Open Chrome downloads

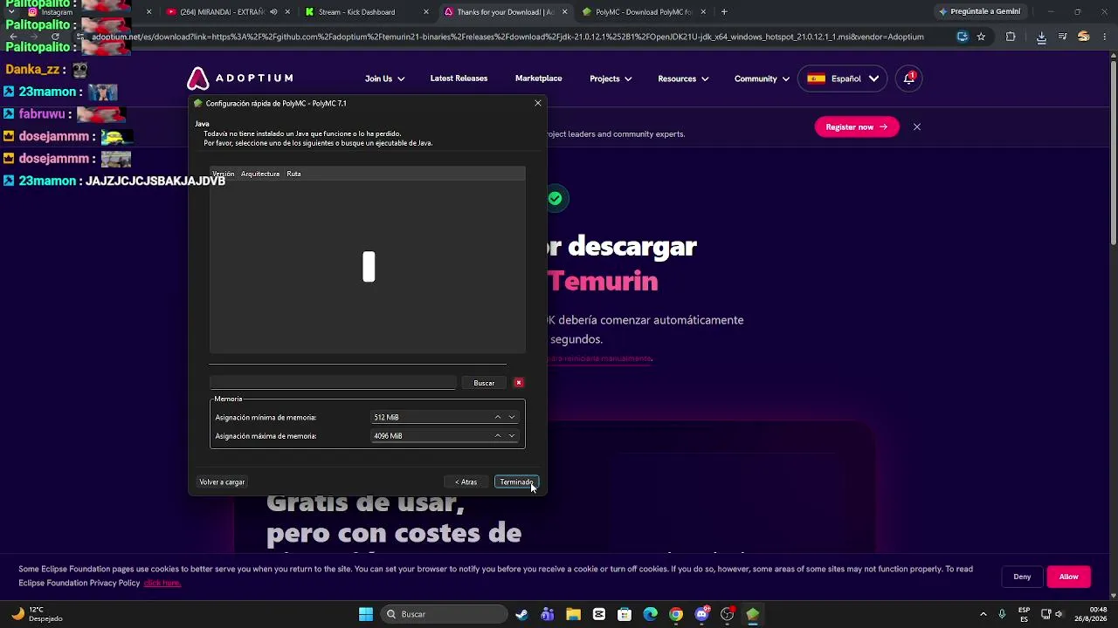(1041, 37)
